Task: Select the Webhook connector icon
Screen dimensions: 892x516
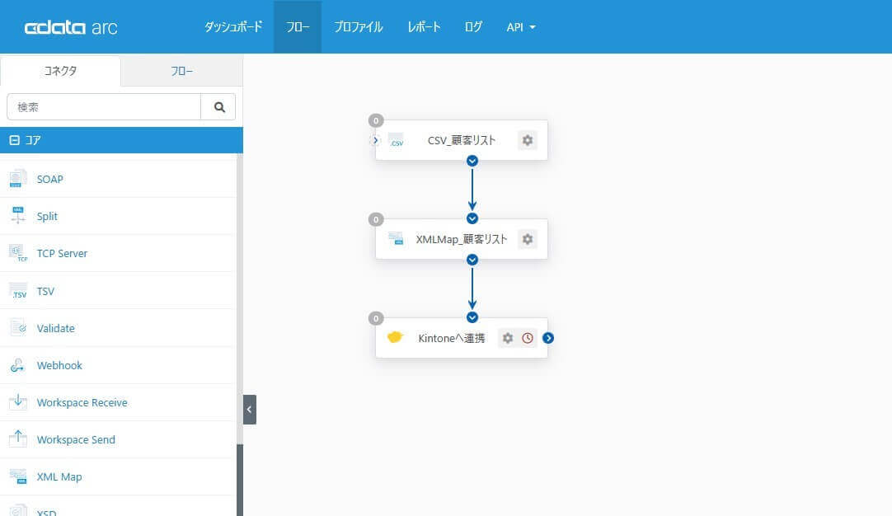Action: [x=18, y=365]
